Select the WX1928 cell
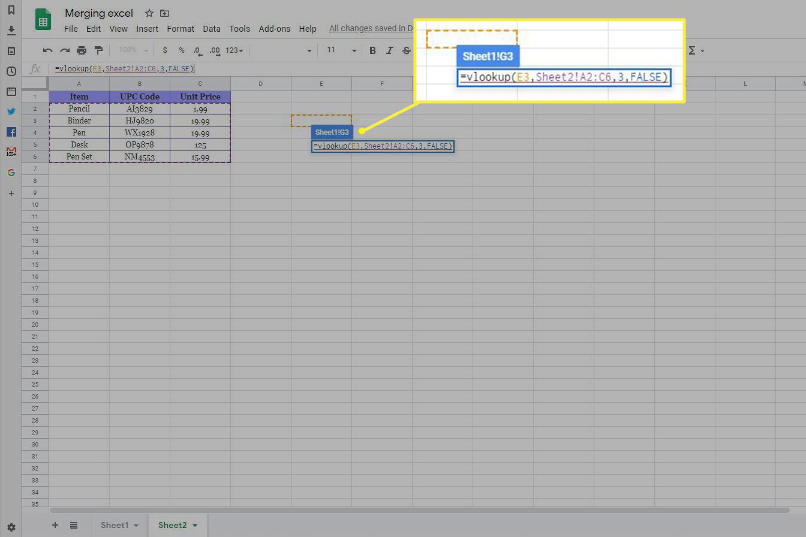The width and height of the screenshot is (806, 537). [140, 132]
